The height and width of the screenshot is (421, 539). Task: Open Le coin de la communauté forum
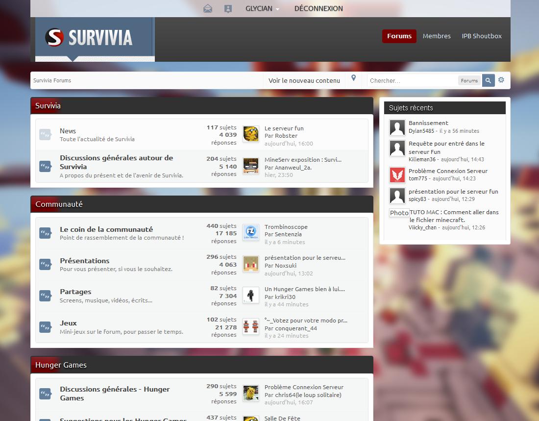[106, 229]
